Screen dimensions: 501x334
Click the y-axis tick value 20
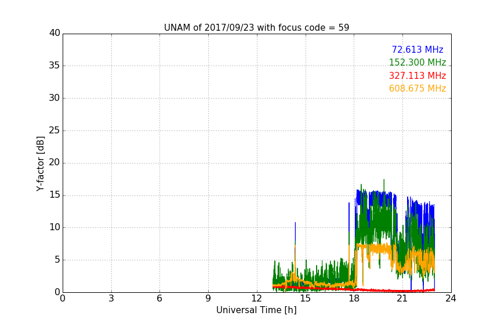(55, 162)
